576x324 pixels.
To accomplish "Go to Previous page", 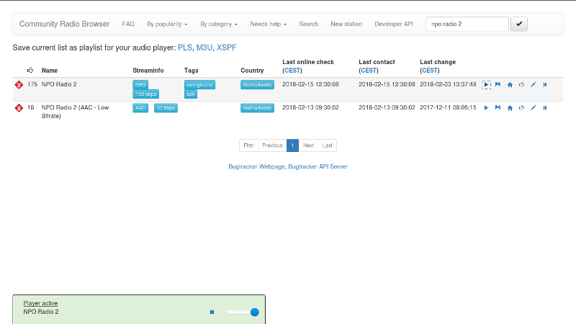I will 272,145.
